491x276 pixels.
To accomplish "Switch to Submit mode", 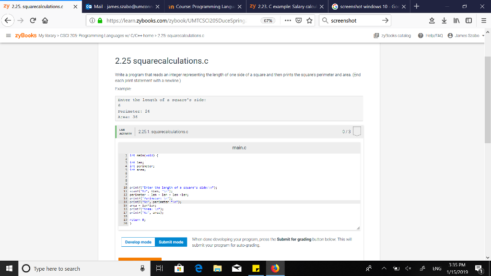I will pos(171,242).
